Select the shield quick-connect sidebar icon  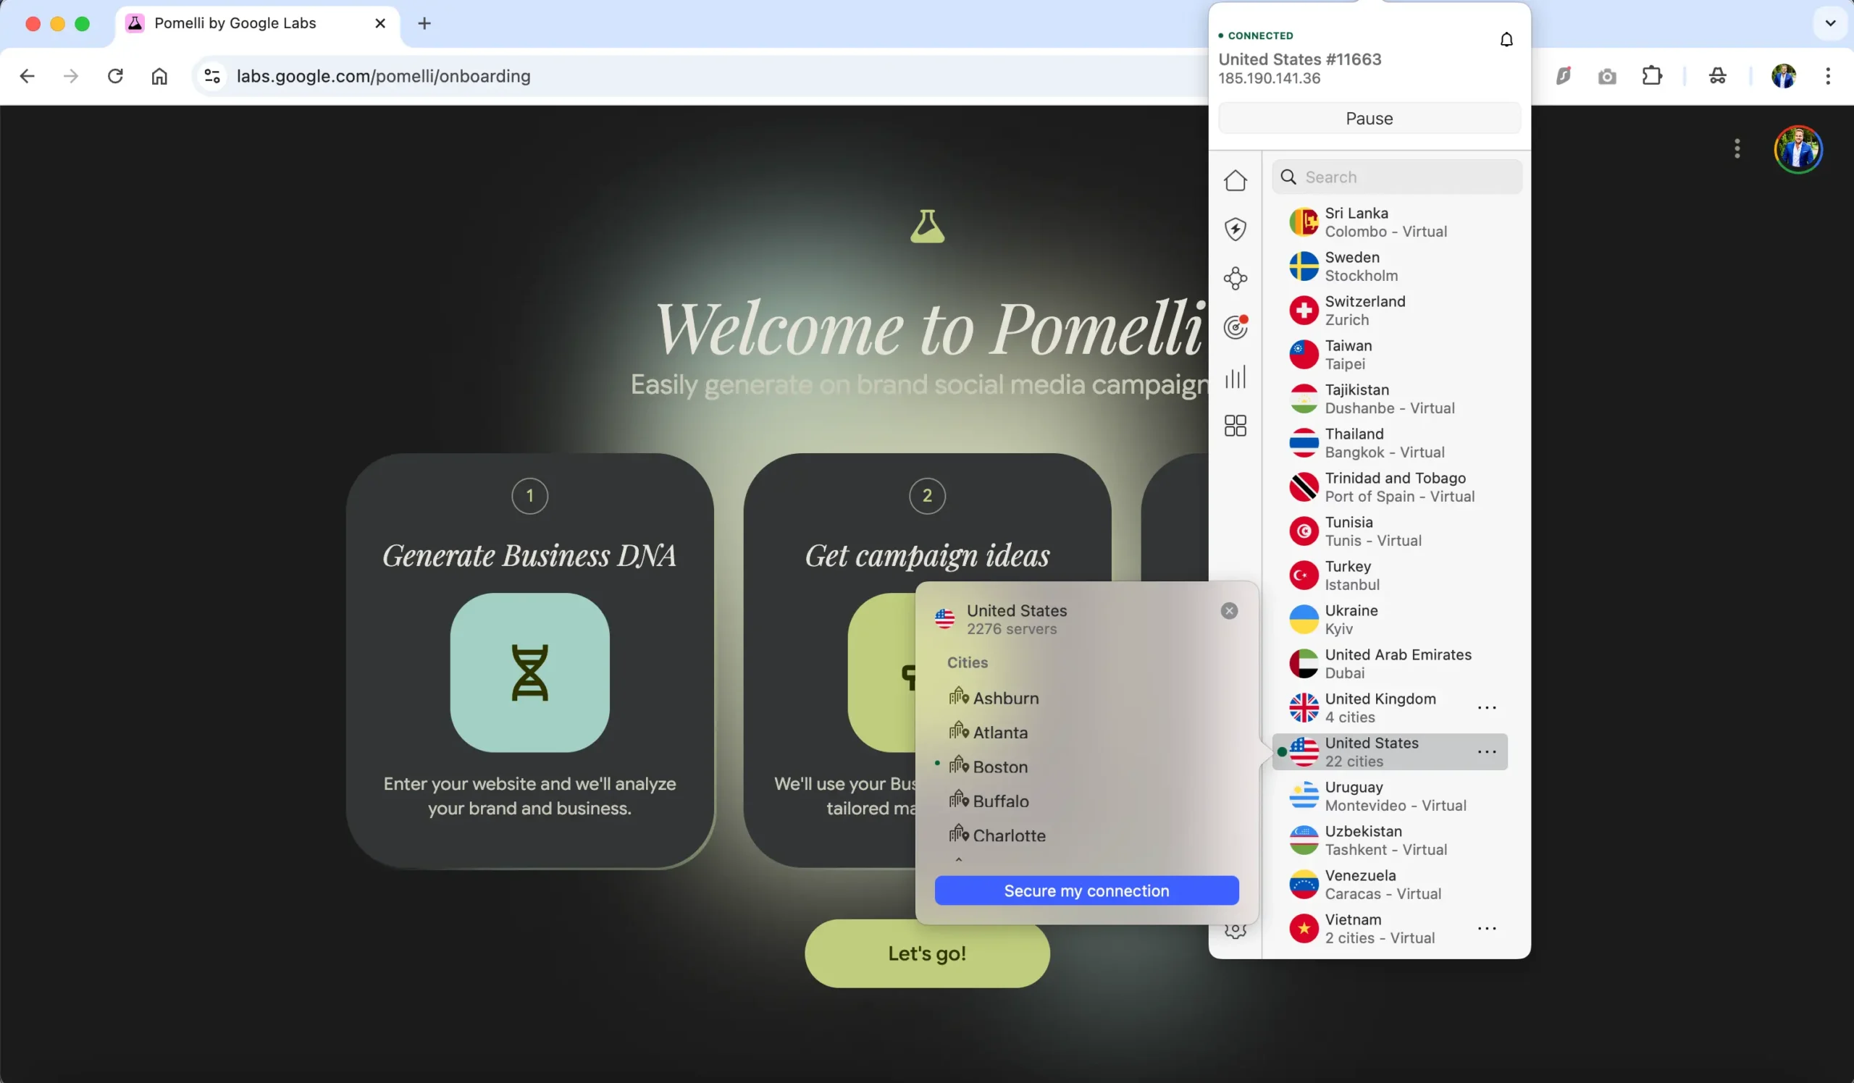pos(1236,229)
